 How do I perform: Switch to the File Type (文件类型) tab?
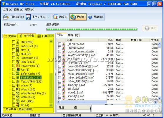pyautogui.click(x=27, y=36)
